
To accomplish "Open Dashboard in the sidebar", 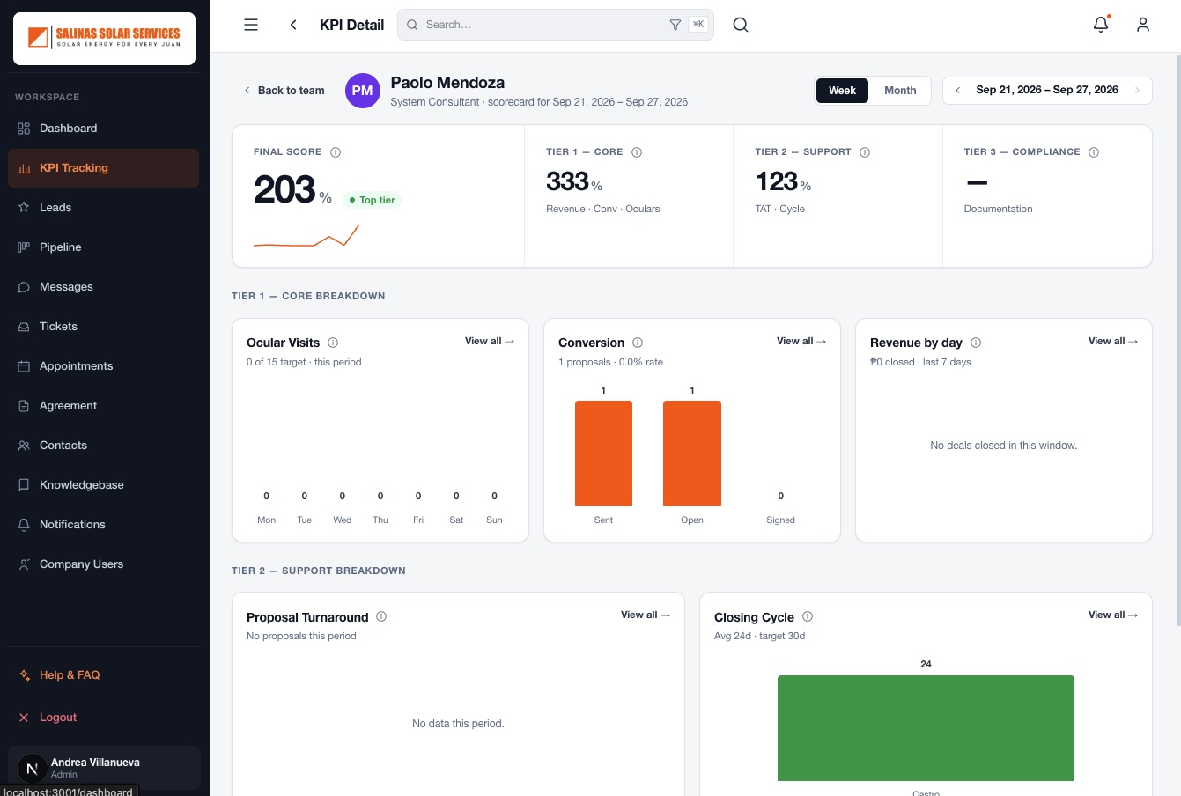I will (104, 129).
